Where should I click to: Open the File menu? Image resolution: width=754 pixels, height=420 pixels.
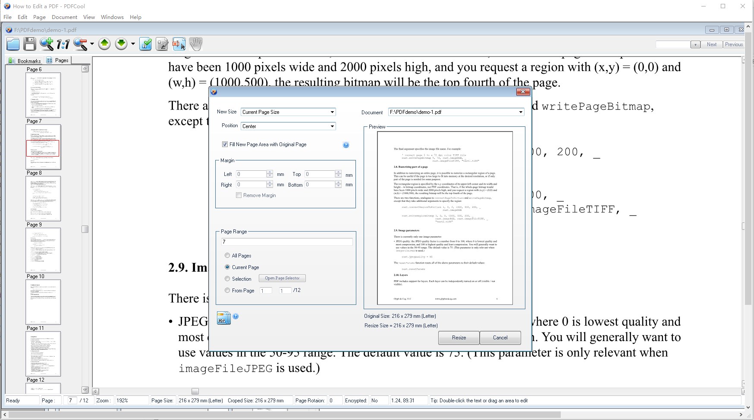(x=8, y=17)
